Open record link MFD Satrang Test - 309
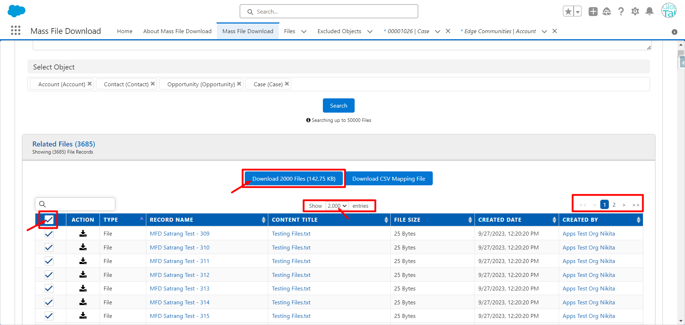This screenshot has height=325, width=685. (179, 234)
